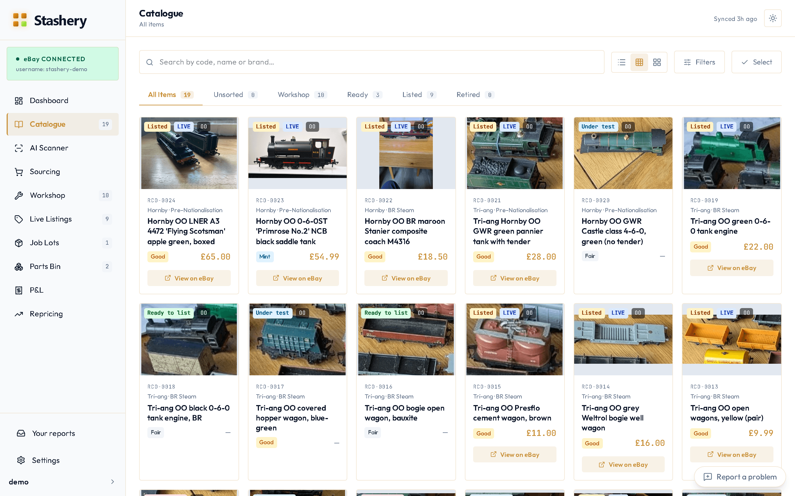Expand the demo account menu

pyautogui.click(x=62, y=482)
